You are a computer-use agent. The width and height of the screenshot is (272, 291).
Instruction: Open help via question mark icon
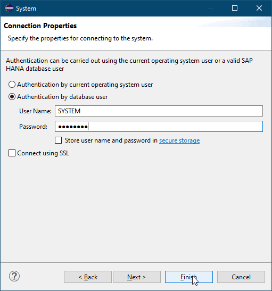pos(14,276)
